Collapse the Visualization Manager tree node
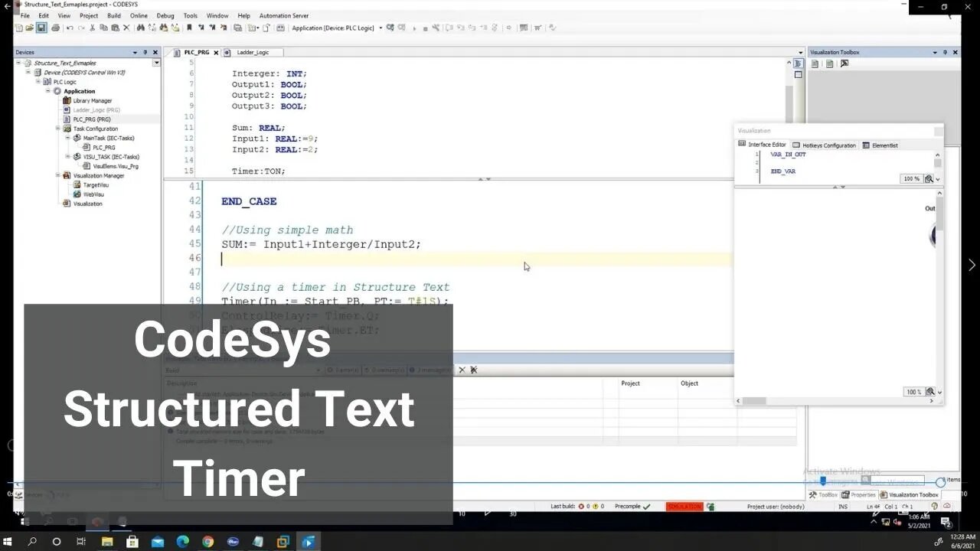The height and width of the screenshot is (551, 980). 58,175
